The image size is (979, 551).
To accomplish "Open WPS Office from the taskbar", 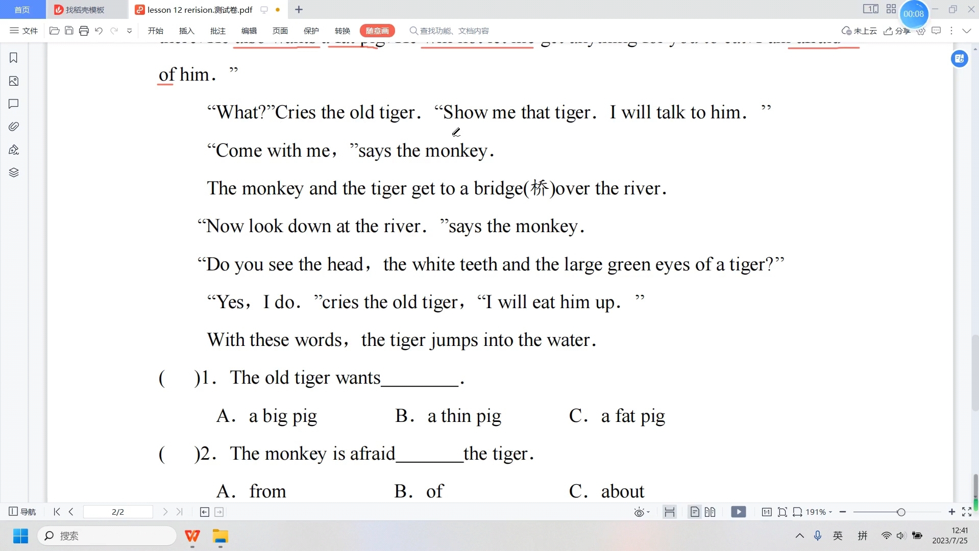I will tap(192, 536).
